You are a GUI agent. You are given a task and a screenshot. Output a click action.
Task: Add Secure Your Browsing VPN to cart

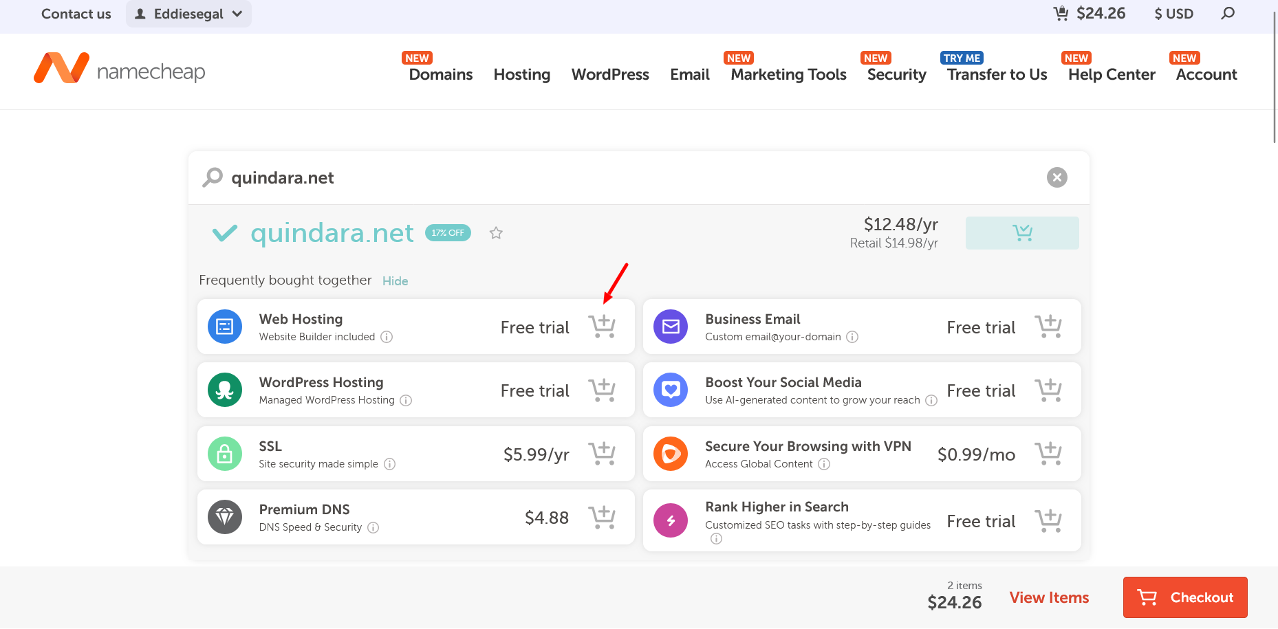(1048, 454)
